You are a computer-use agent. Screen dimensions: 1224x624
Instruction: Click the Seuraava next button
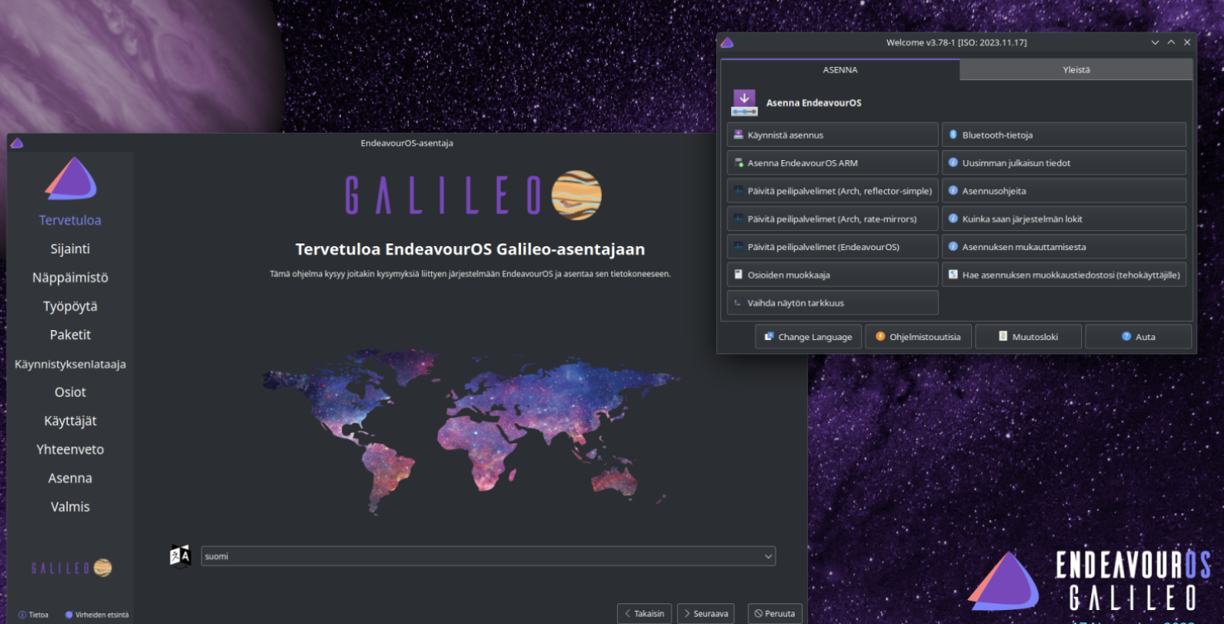coord(705,613)
